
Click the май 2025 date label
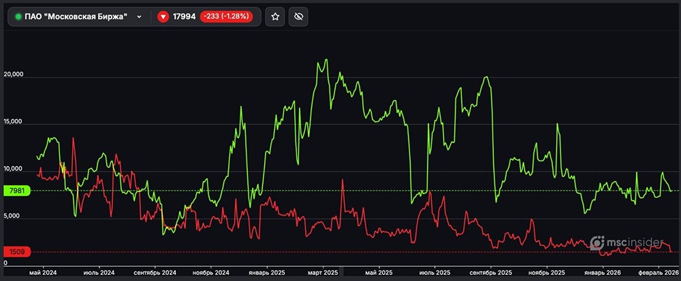point(379,273)
